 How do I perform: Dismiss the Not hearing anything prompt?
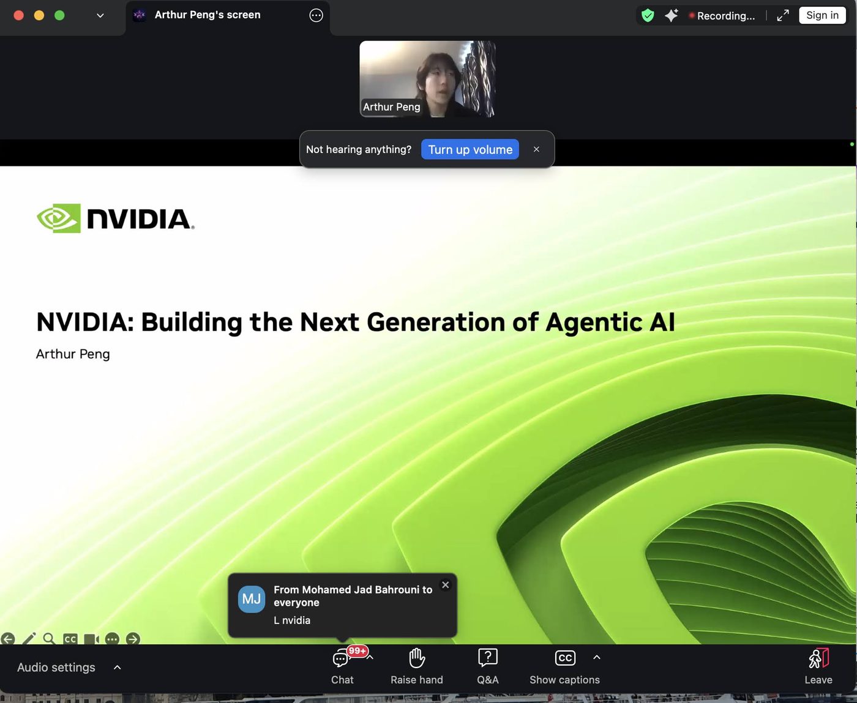point(536,149)
